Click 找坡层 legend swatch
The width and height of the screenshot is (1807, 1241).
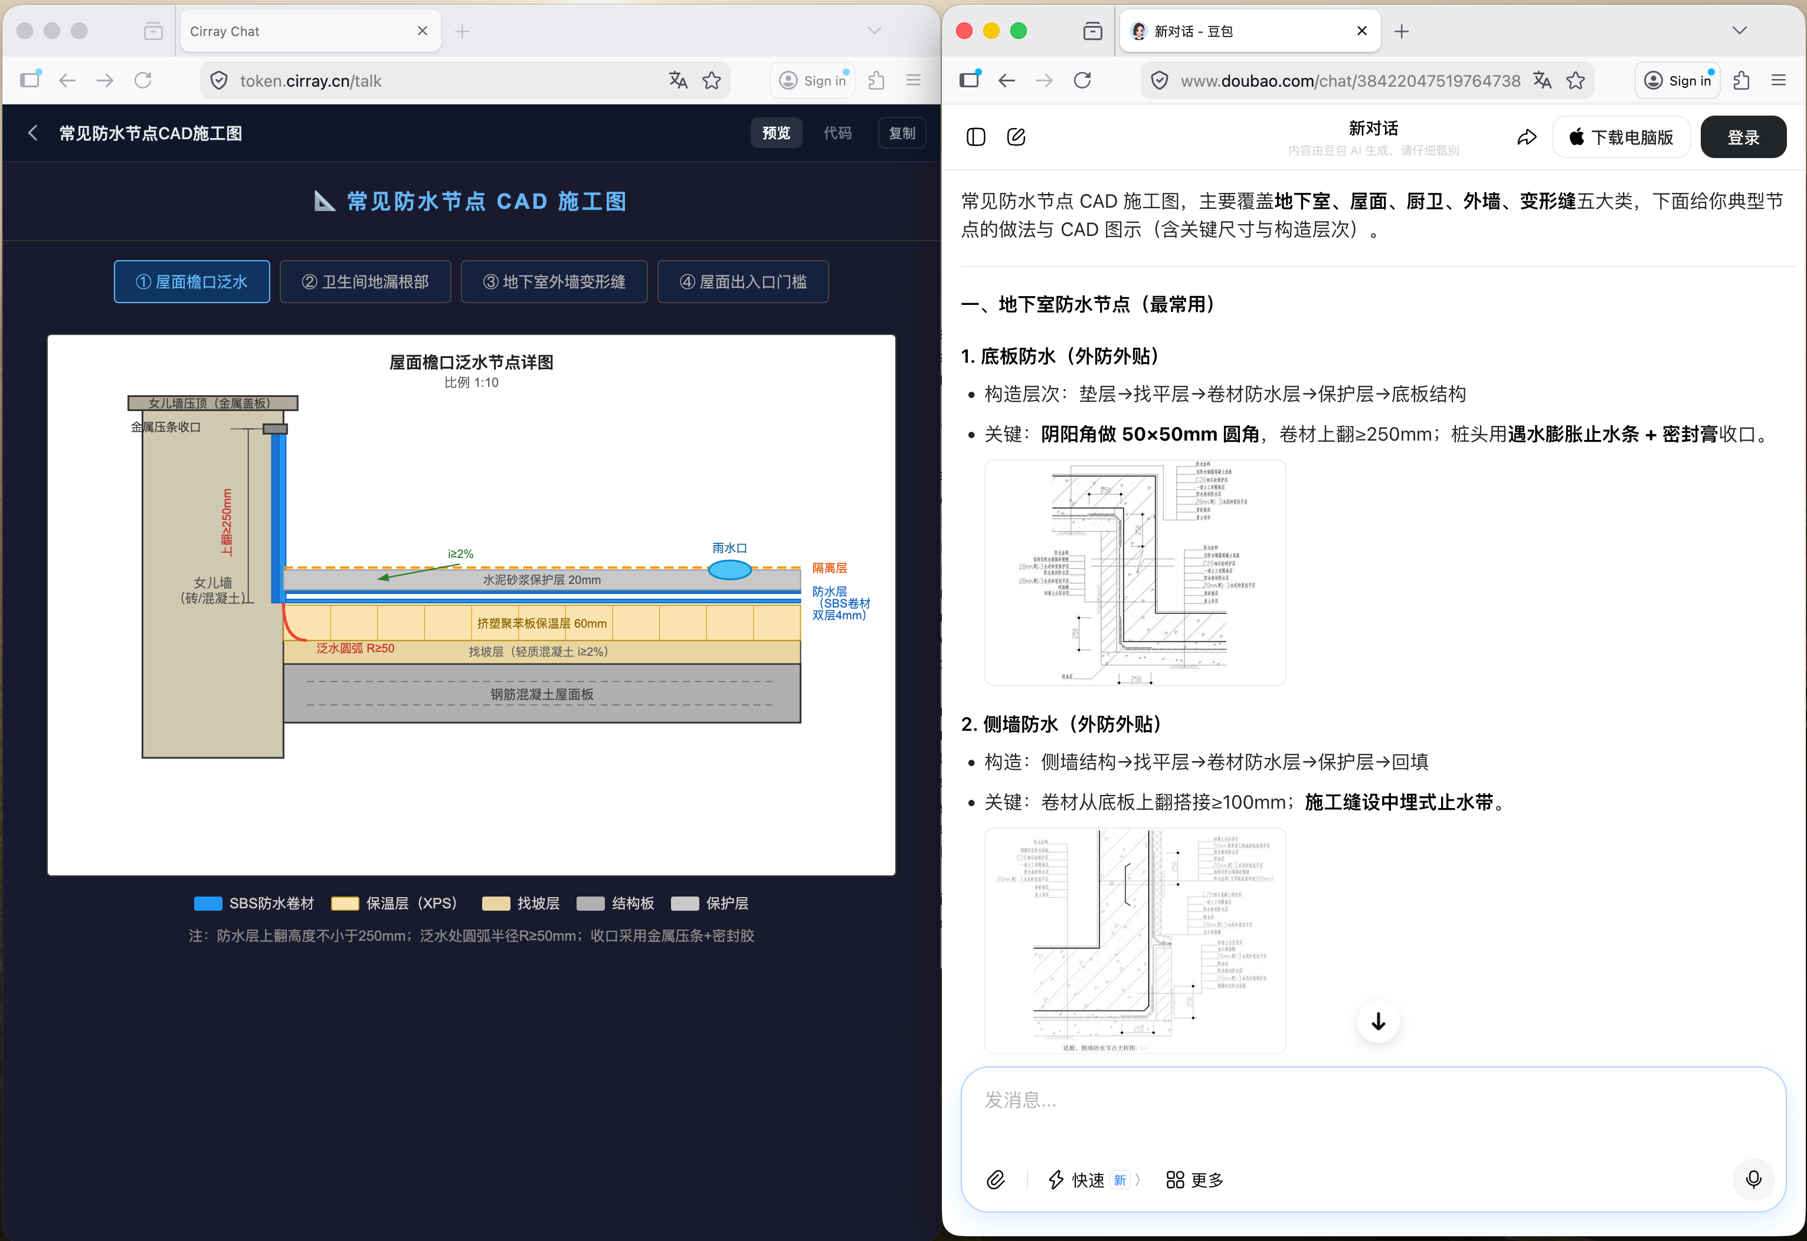496,904
